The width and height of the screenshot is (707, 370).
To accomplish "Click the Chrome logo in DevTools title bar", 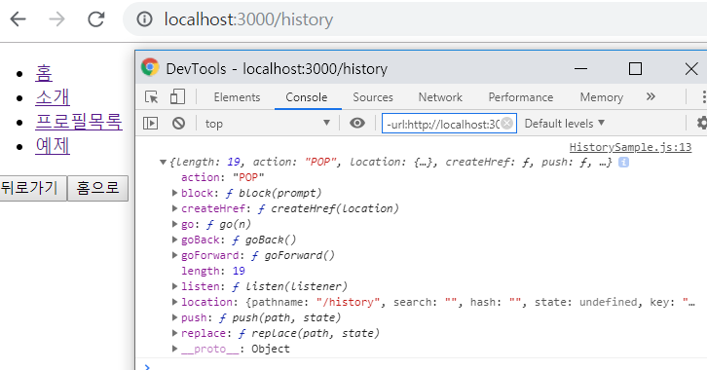I will tap(150, 67).
